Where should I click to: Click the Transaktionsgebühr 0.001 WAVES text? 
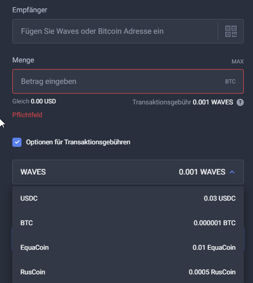pos(183,102)
